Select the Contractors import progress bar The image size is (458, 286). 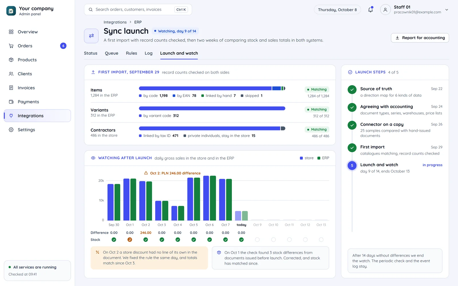tap(212, 128)
